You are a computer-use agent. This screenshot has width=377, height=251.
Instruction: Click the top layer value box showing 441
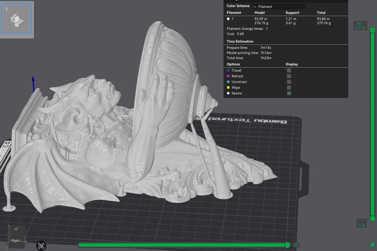pos(360,25)
